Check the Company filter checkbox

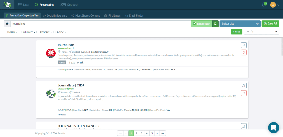(x=38, y=32)
